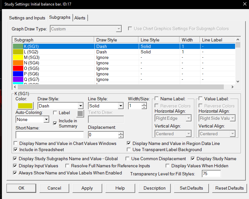Image resolution: width=249 pixels, height=199 pixels.
Task: Expand the Line Style dropdown
Action: [x=121, y=106]
